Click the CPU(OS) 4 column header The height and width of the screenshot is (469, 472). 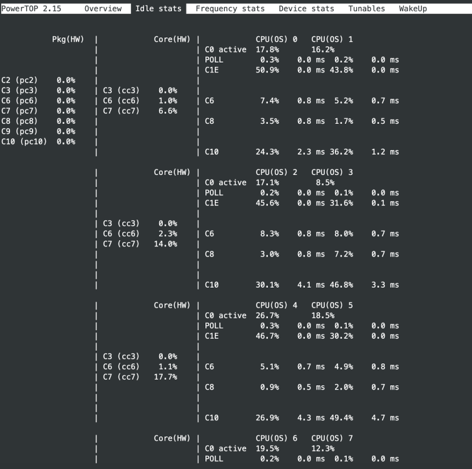pyautogui.click(x=276, y=305)
